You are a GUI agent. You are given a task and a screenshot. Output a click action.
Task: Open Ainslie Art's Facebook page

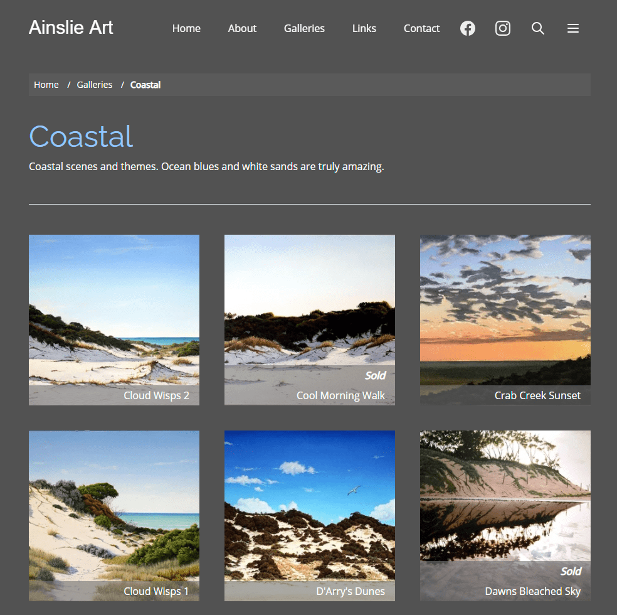click(x=467, y=28)
